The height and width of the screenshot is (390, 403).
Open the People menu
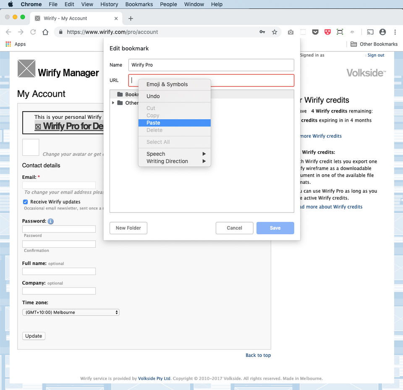pos(168,4)
